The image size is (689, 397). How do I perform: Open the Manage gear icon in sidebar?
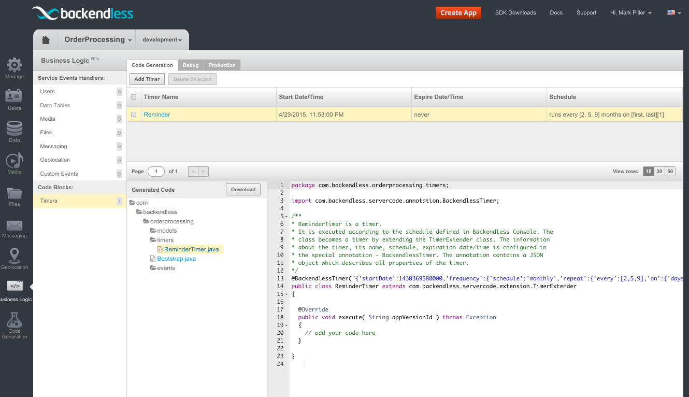tap(15, 65)
